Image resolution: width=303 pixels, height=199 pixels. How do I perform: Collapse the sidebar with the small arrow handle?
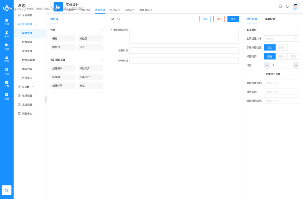(x=46, y=99)
